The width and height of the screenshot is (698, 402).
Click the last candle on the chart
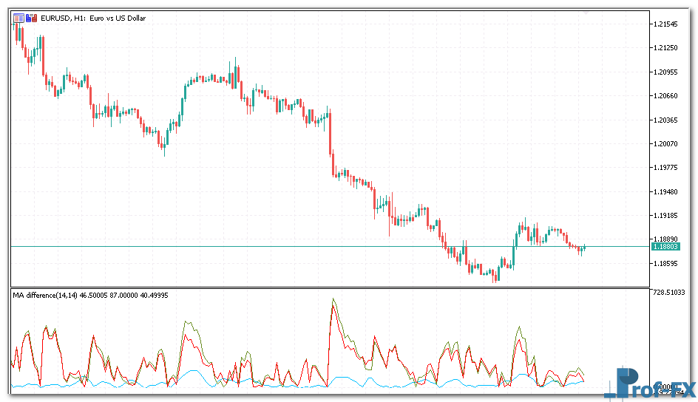[584, 248]
